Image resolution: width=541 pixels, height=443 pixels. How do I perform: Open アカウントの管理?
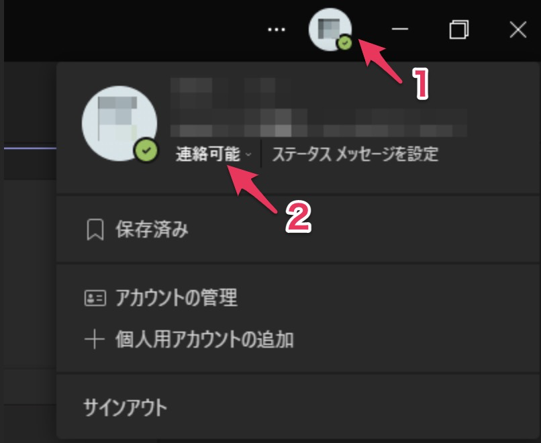(x=177, y=298)
